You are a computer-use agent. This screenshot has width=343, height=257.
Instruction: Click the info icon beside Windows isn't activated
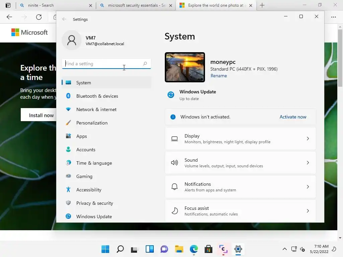(x=173, y=117)
